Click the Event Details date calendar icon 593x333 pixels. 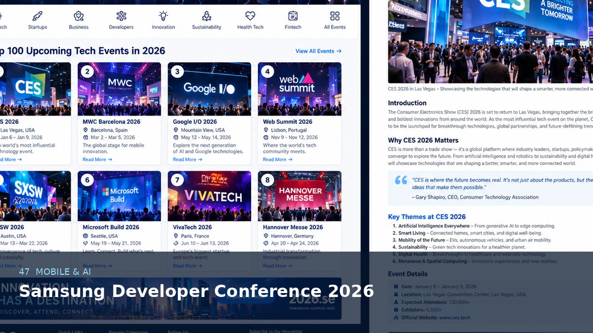tap(396, 287)
